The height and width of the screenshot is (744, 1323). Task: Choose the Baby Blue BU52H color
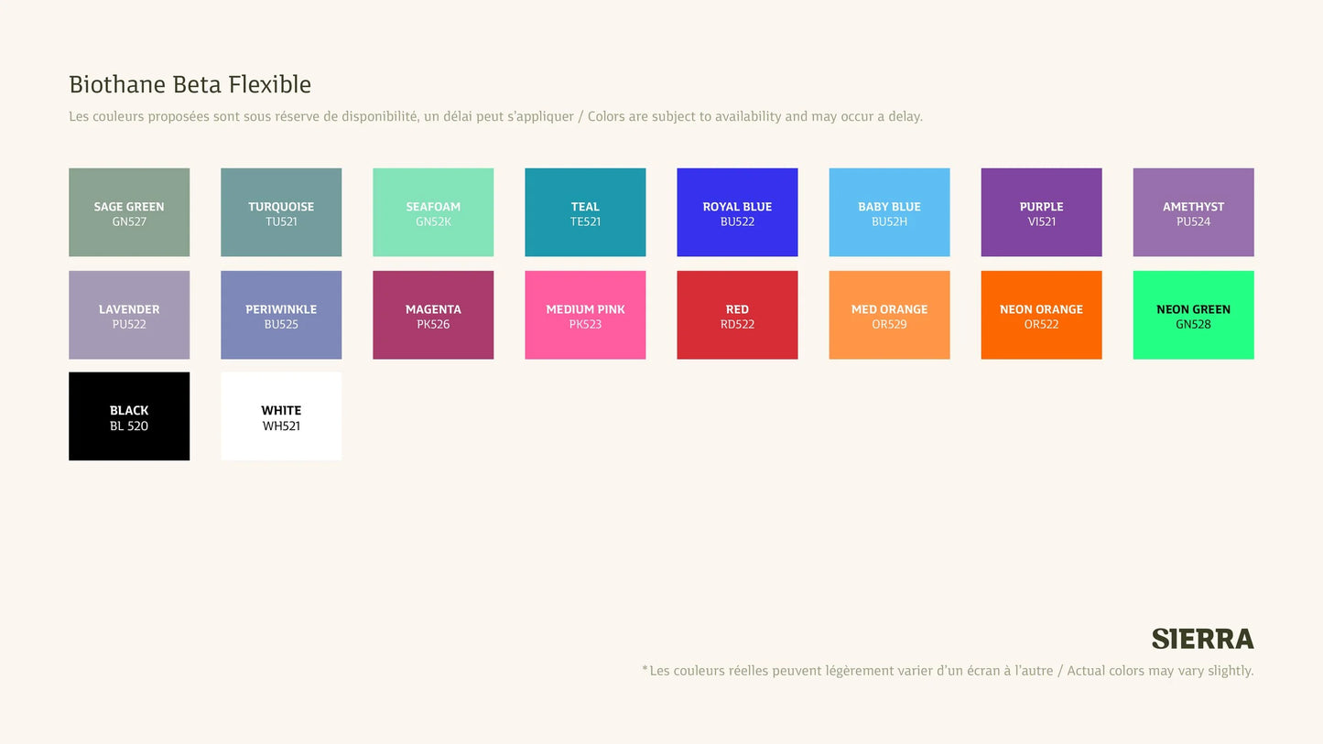pyautogui.click(x=889, y=212)
